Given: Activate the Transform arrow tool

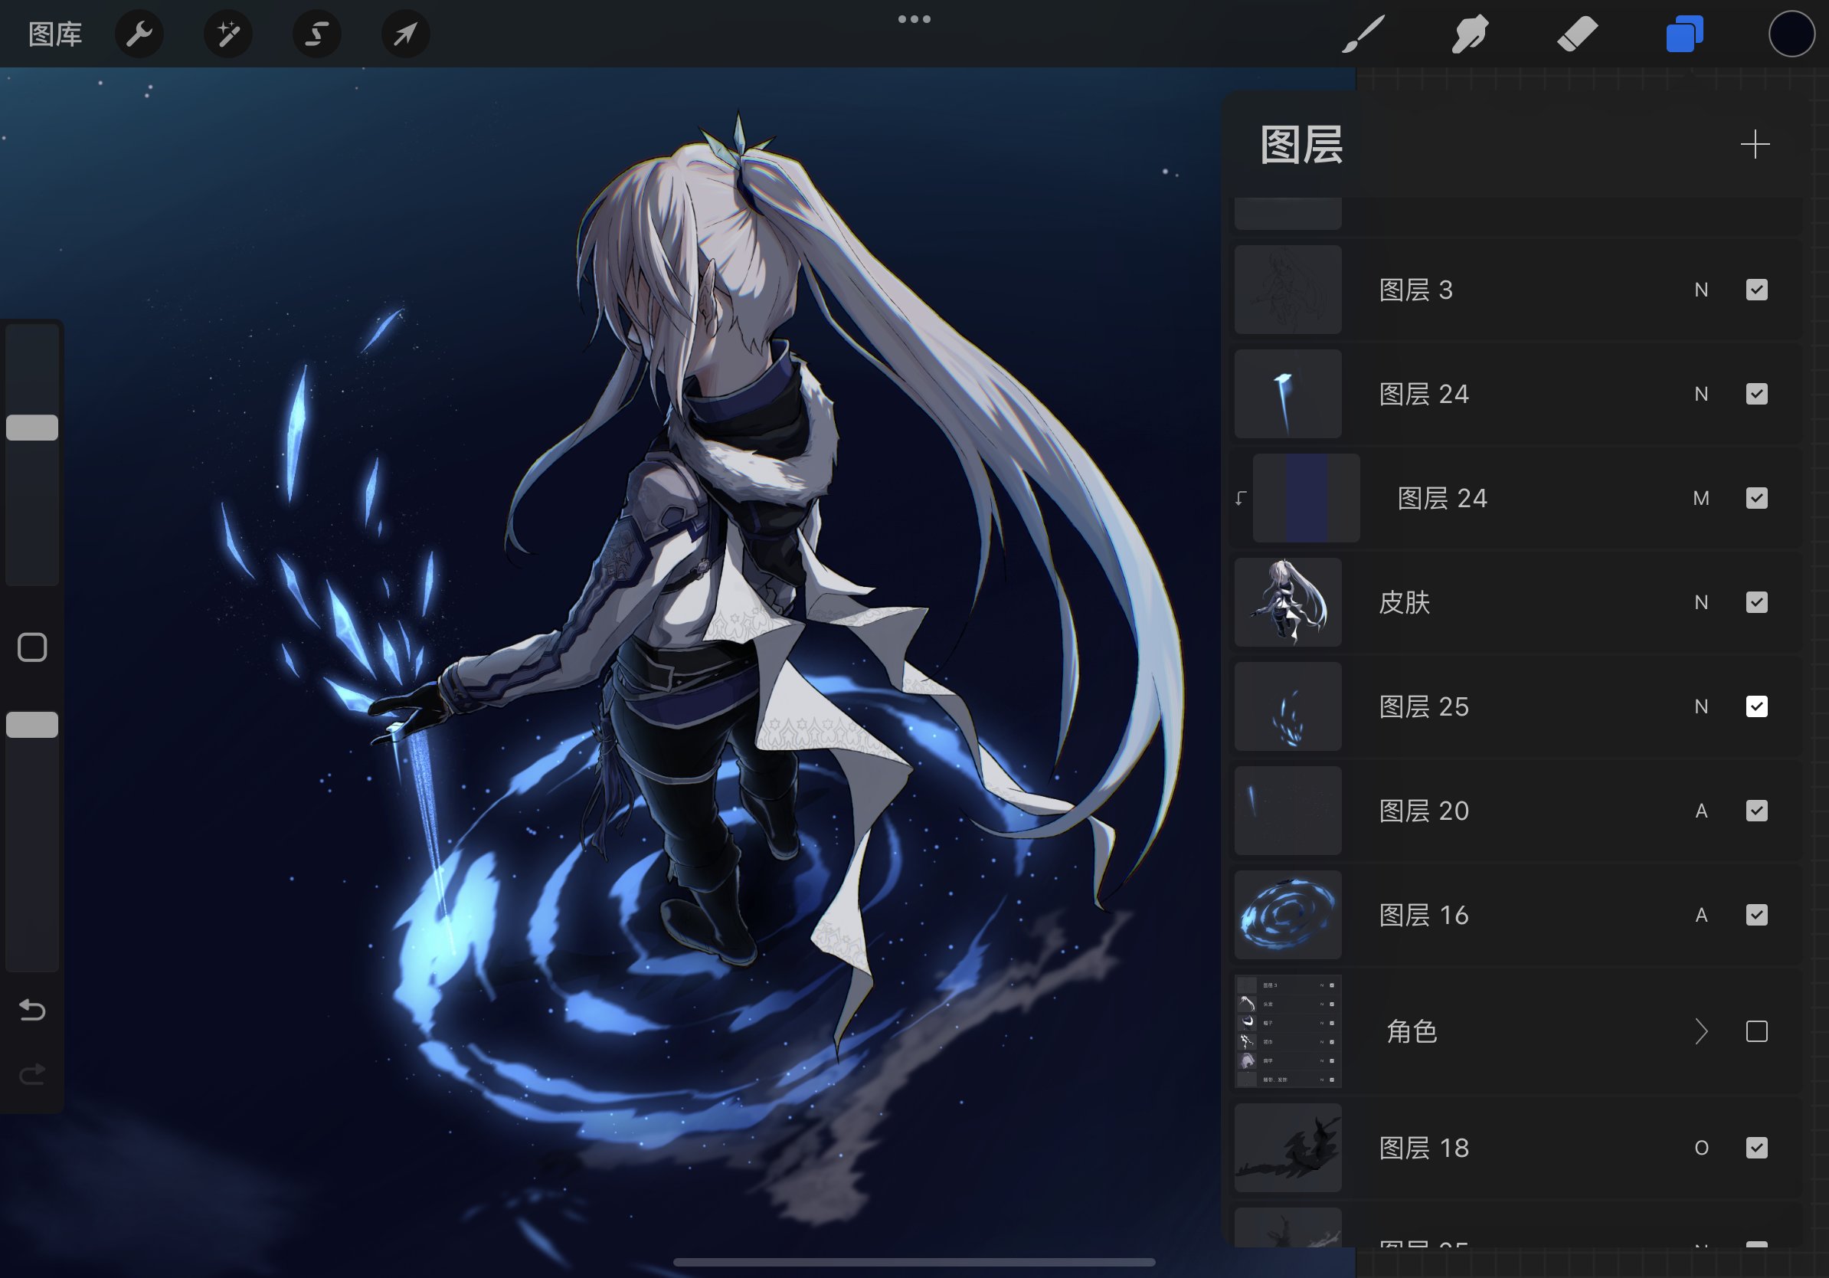Looking at the screenshot, I should (x=405, y=34).
